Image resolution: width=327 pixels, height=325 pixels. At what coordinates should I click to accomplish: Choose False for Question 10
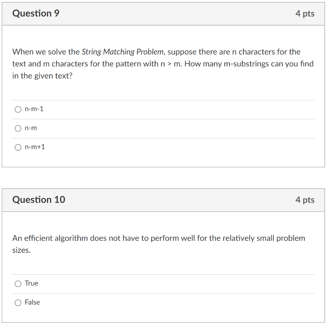coord(18,302)
